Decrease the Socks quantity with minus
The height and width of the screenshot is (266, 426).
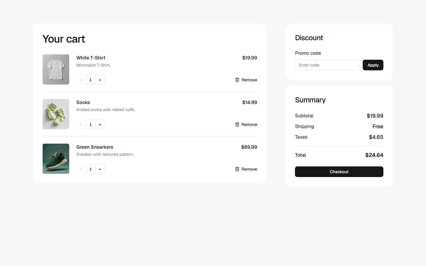pyautogui.click(x=81, y=124)
